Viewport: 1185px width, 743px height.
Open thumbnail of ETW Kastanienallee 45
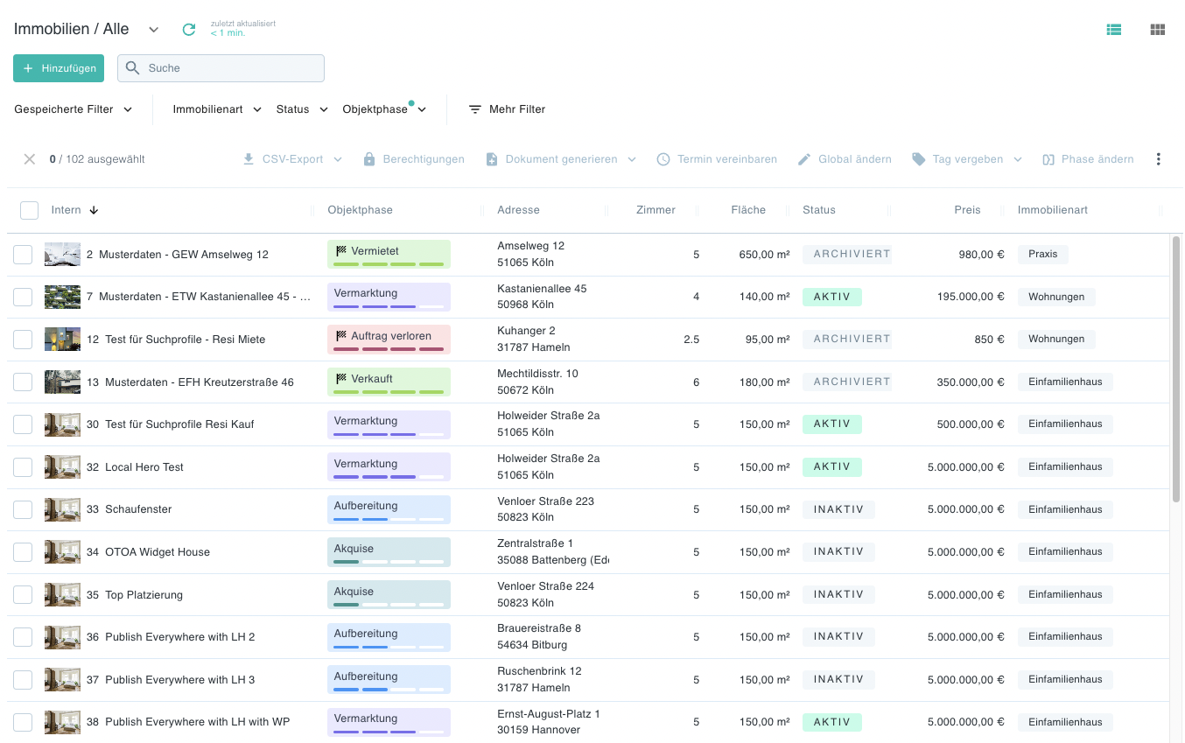(x=62, y=297)
